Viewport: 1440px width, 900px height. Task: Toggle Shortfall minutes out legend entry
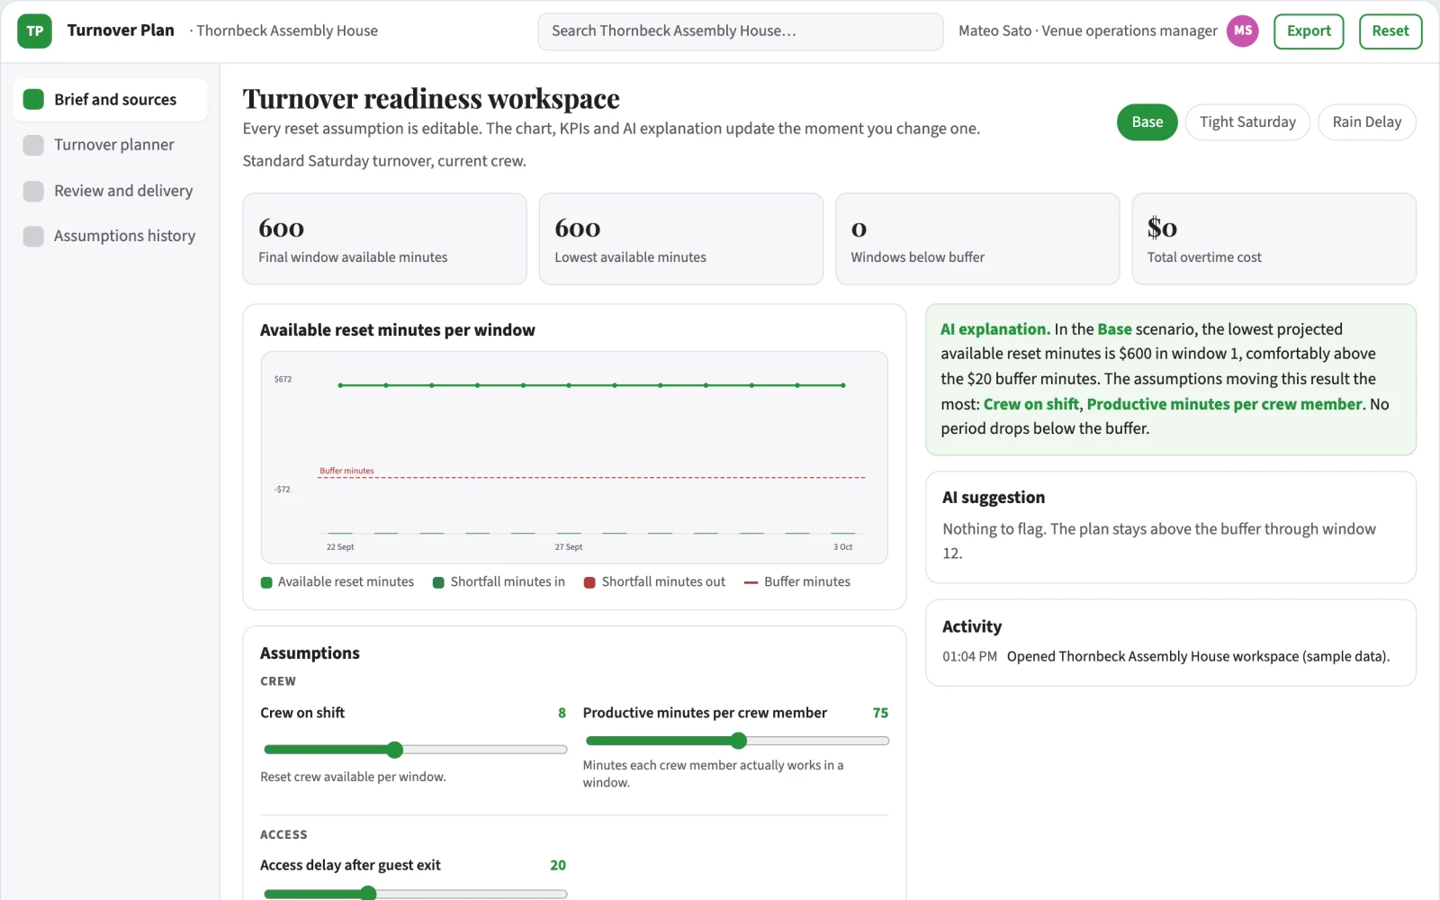[654, 582]
